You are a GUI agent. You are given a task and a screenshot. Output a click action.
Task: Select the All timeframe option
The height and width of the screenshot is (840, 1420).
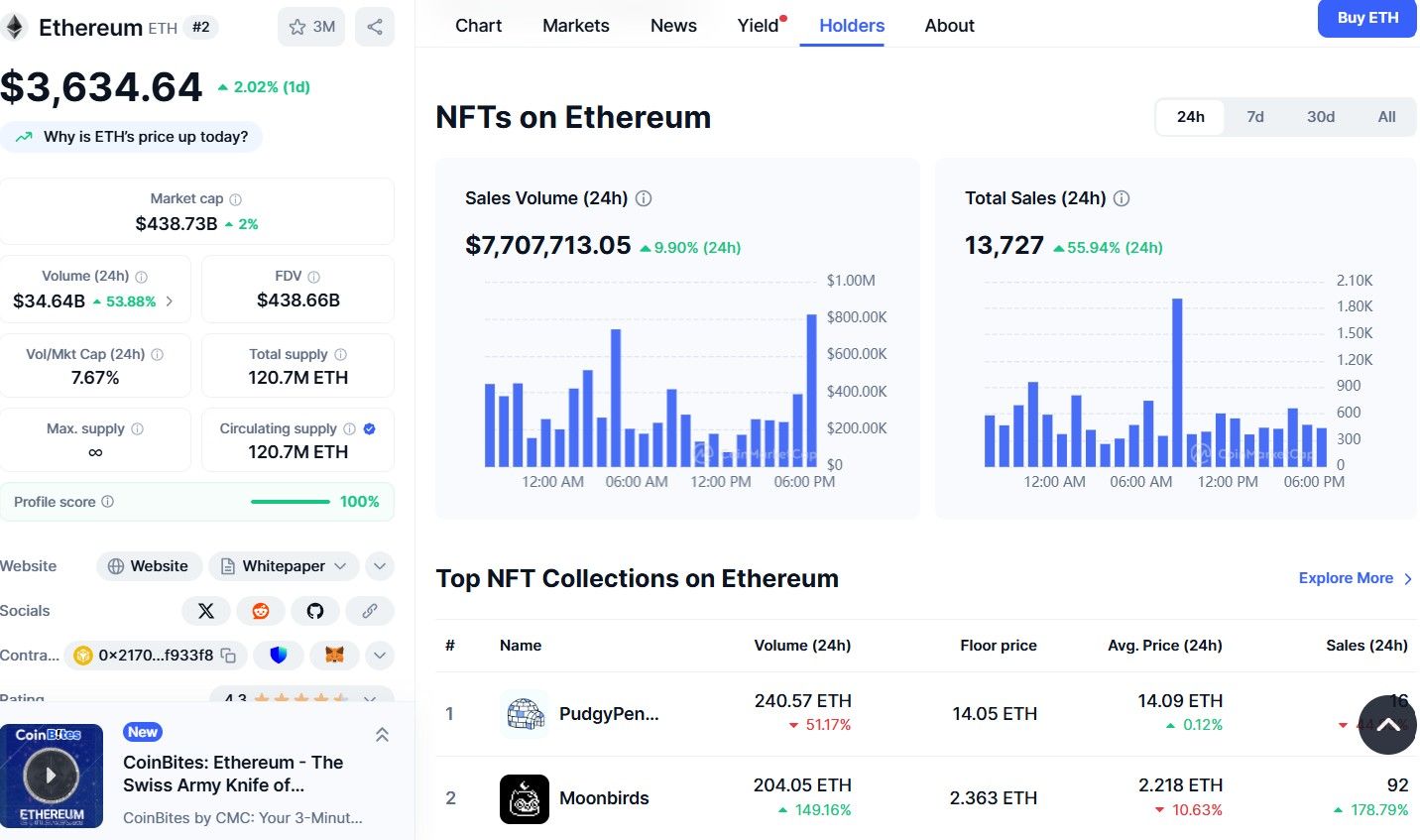1386,117
